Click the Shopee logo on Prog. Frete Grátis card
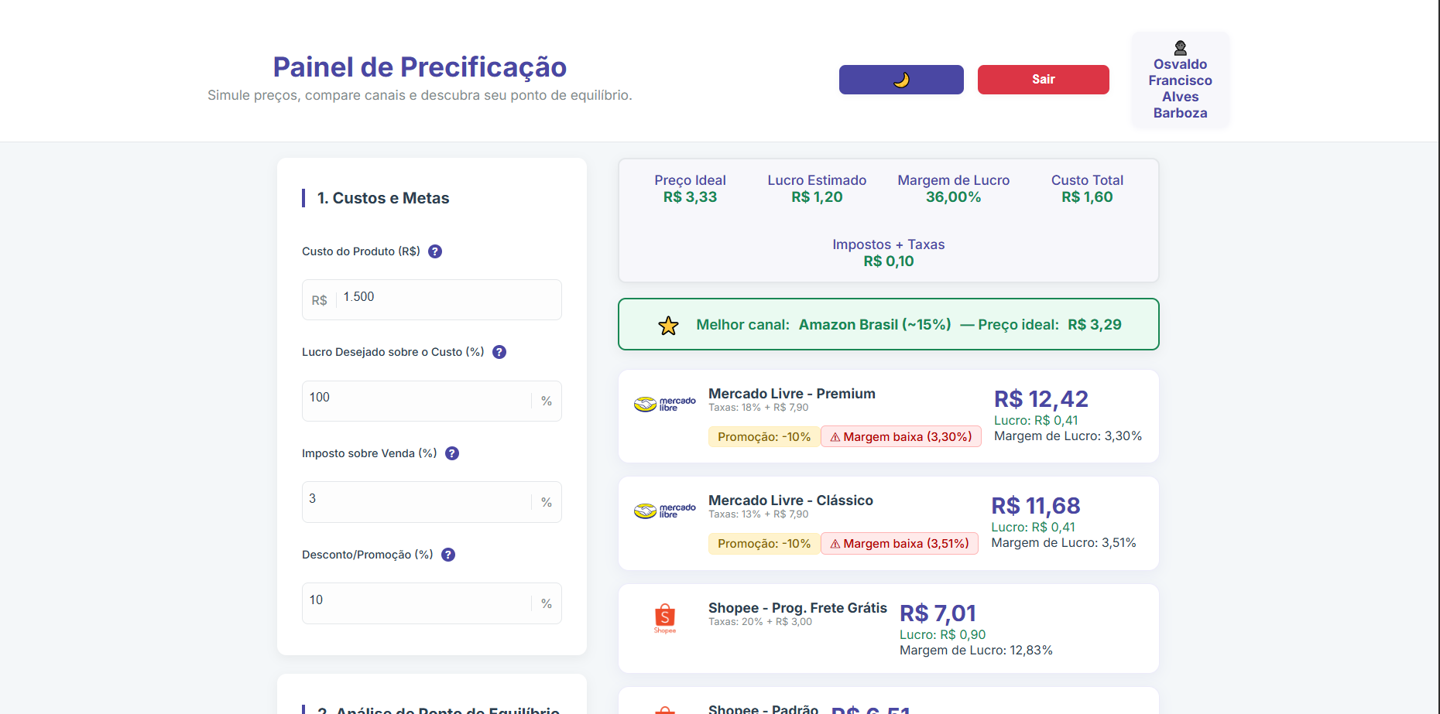 [x=664, y=617]
